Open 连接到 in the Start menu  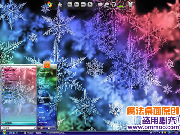pyautogui.click(x=41, y=112)
